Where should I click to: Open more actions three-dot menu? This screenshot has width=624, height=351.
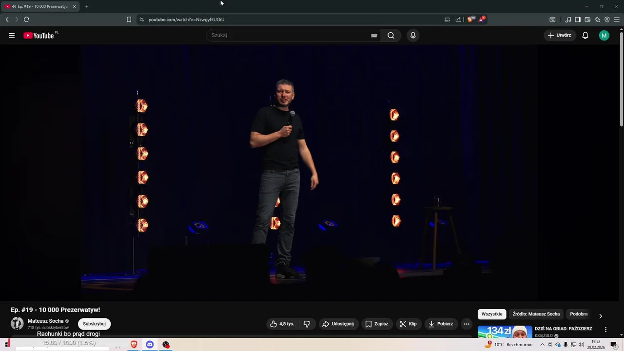467,324
